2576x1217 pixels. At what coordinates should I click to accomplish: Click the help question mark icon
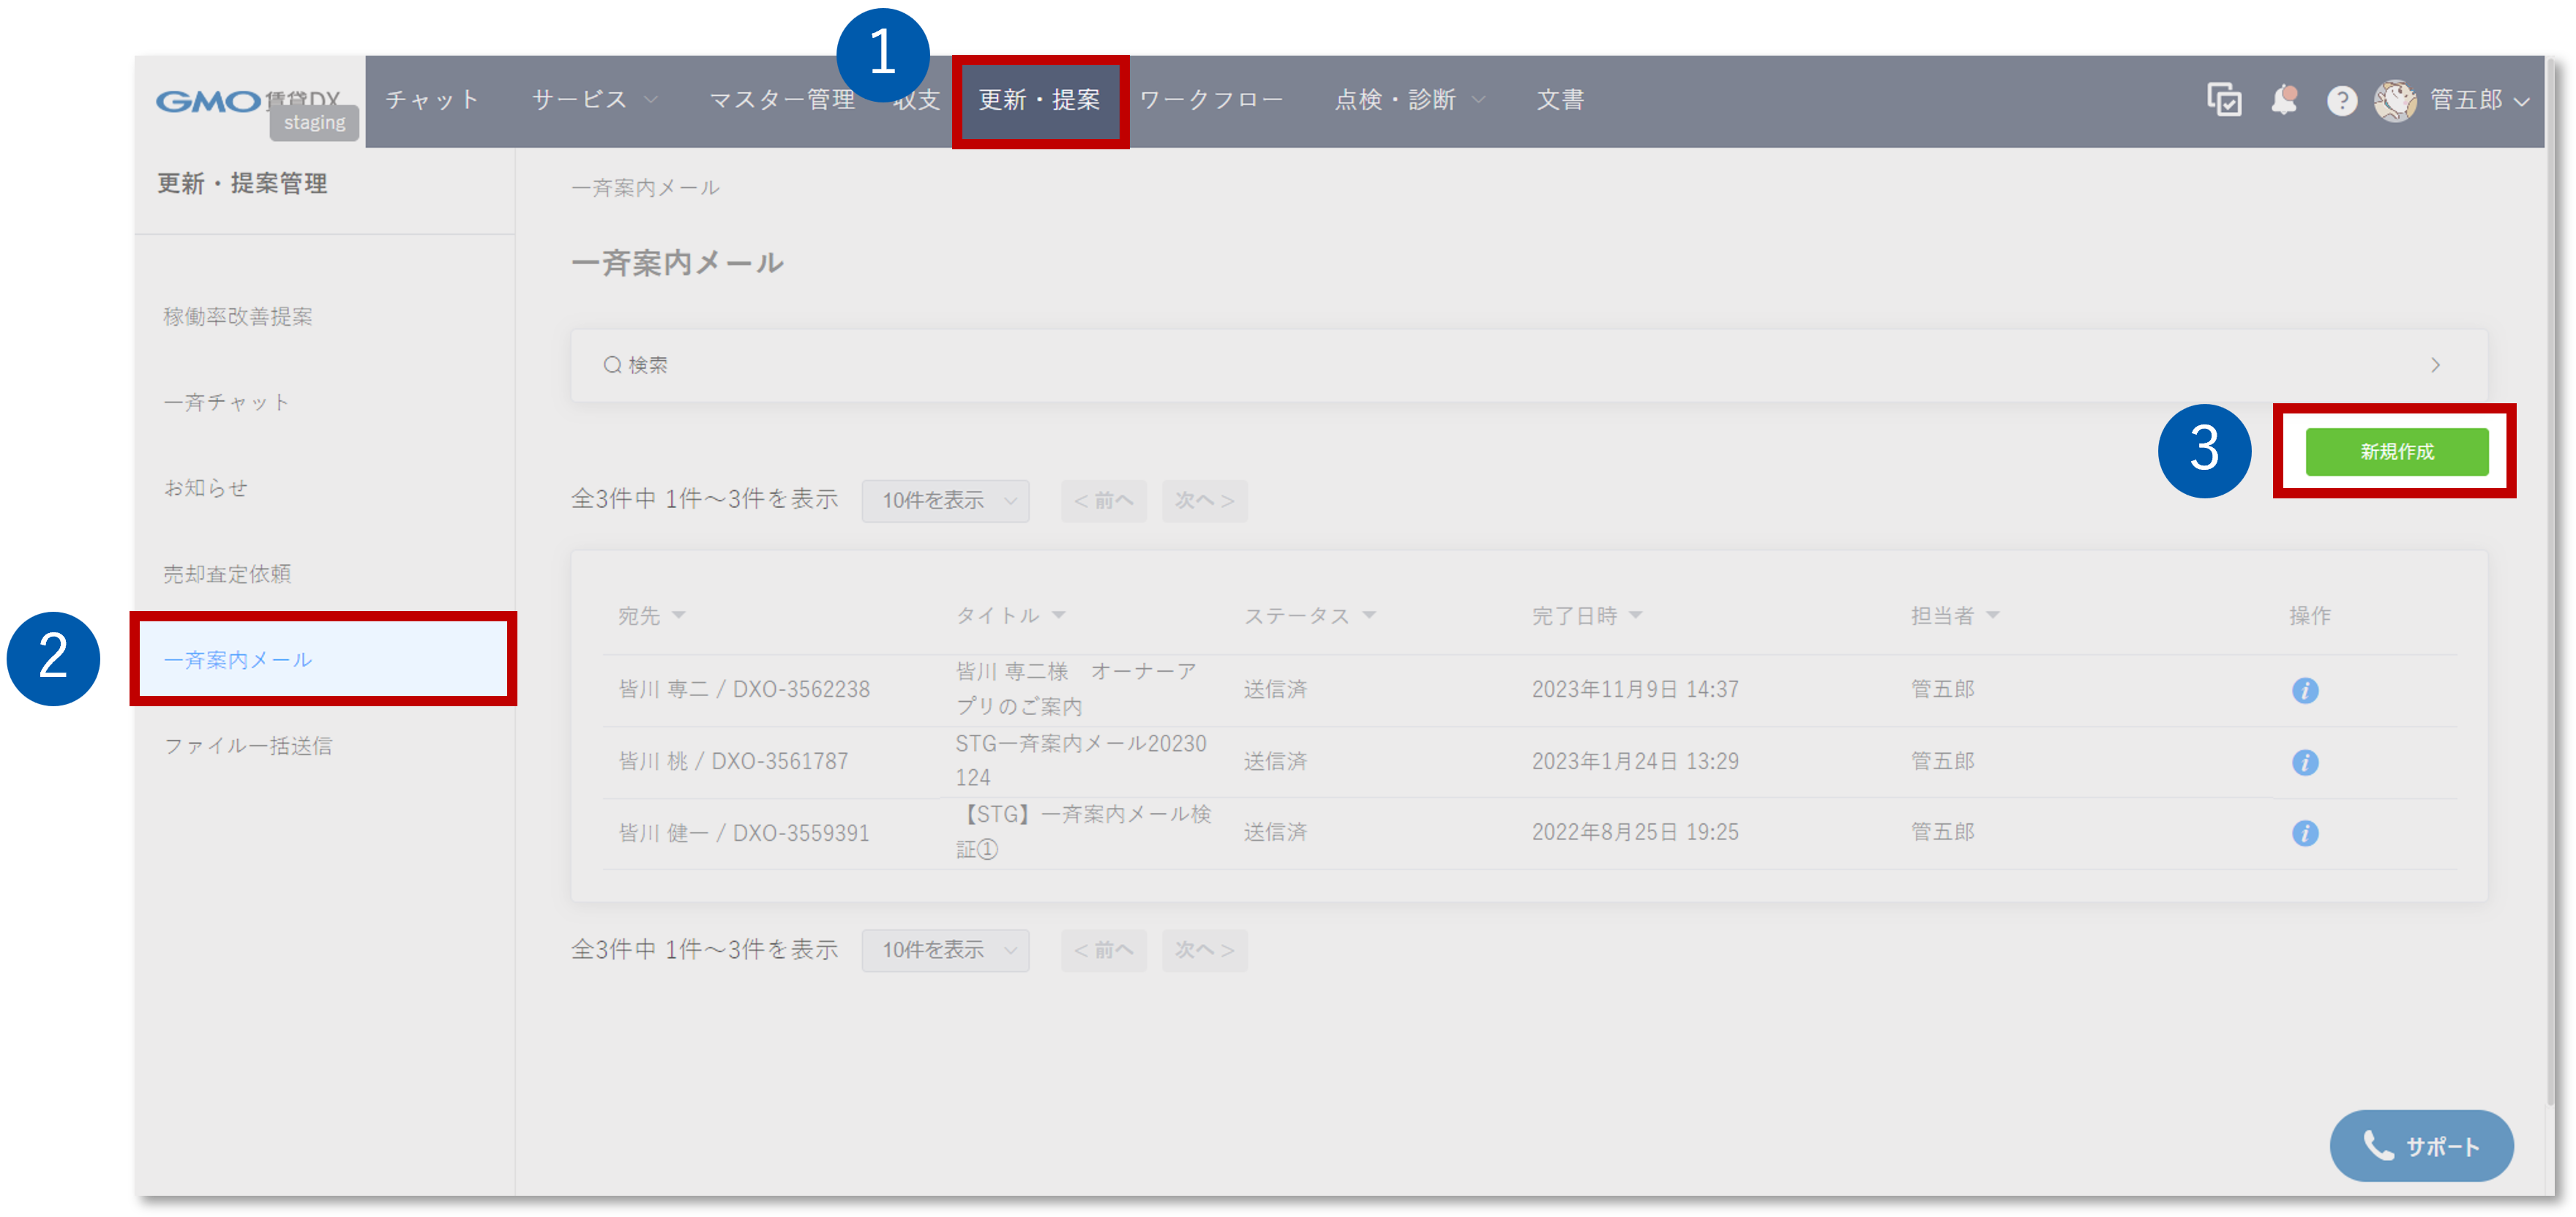click(x=2341, y=101)
